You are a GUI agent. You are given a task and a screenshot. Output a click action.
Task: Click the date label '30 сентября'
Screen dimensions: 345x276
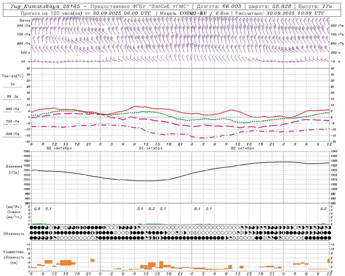click(x=59, y=148)
